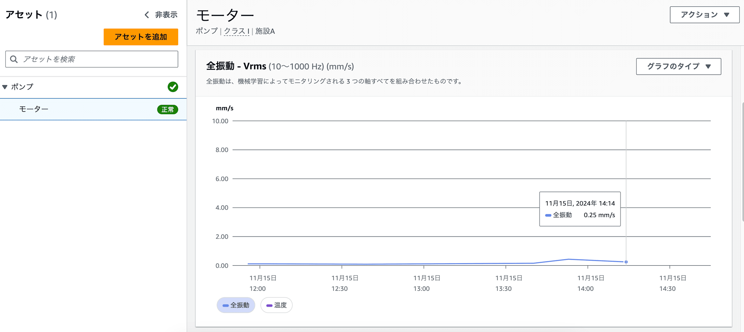This screenshot has height=332, width=744.
Task: Select the モーター asset row
Action: tap(93, 109)
